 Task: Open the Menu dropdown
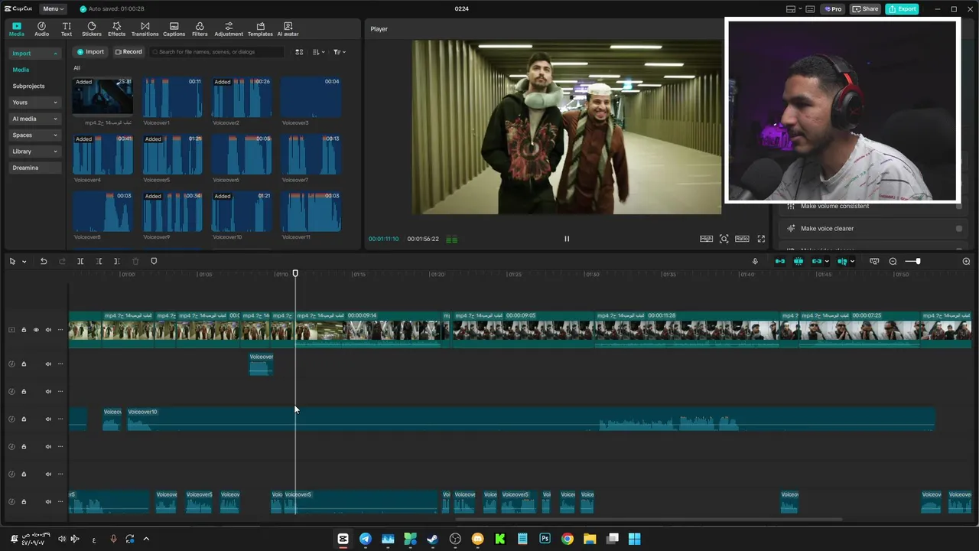[x=53, y=9]
